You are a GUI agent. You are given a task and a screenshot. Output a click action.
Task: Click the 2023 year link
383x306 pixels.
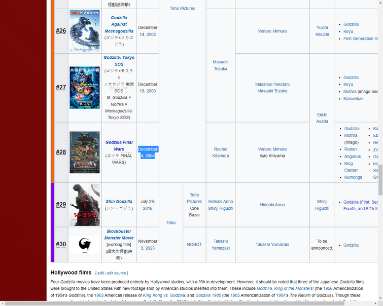pos(150,248)
